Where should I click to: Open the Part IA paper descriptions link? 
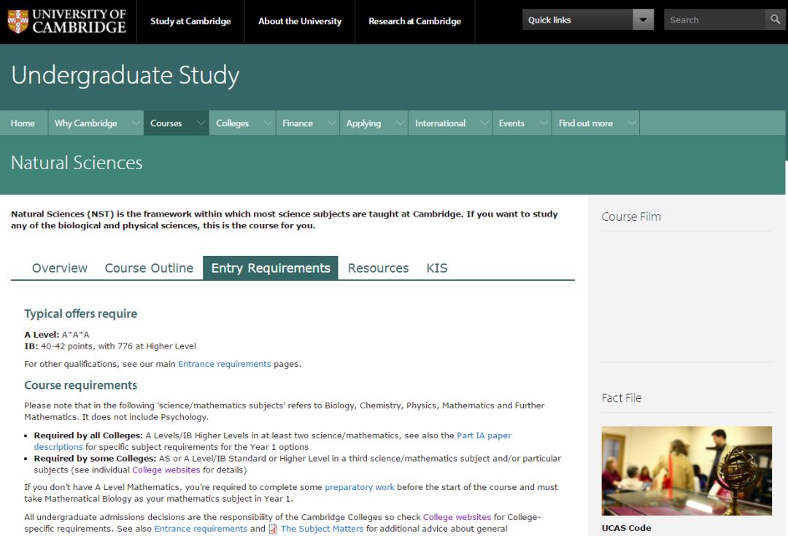(484, 435)
